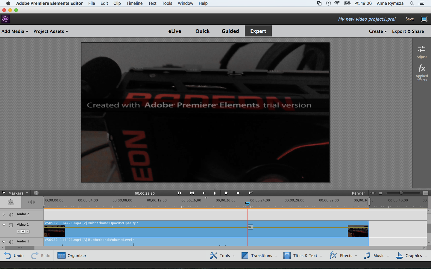Mute the Audio 2 track speaker
The height and width of the screenshot is (269, 431).
point(11,215)
